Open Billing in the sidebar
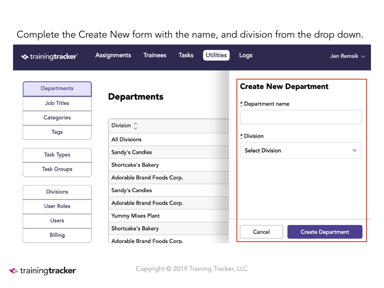This screenshot has width=384, height=288. coord(57,235)
